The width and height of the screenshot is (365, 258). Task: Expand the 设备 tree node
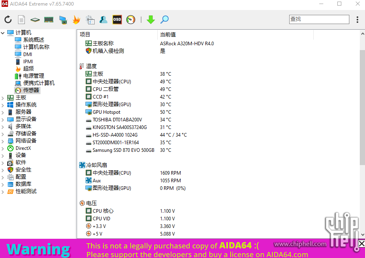[x=3, y=155]
